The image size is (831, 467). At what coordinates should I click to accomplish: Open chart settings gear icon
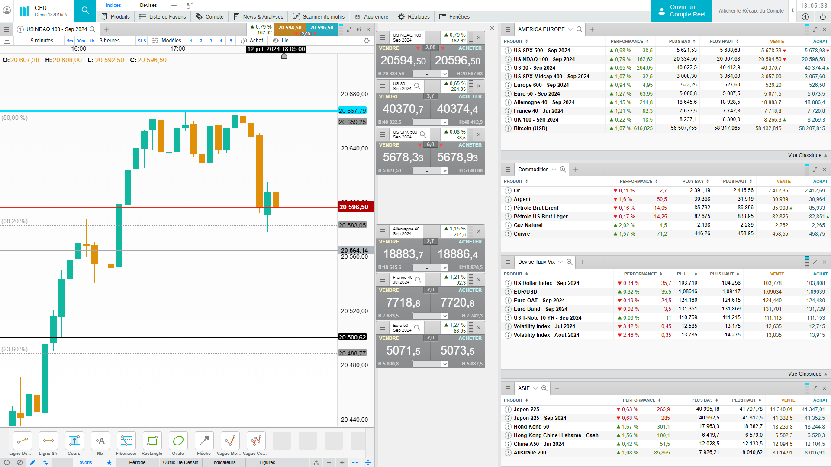point(367,41)
